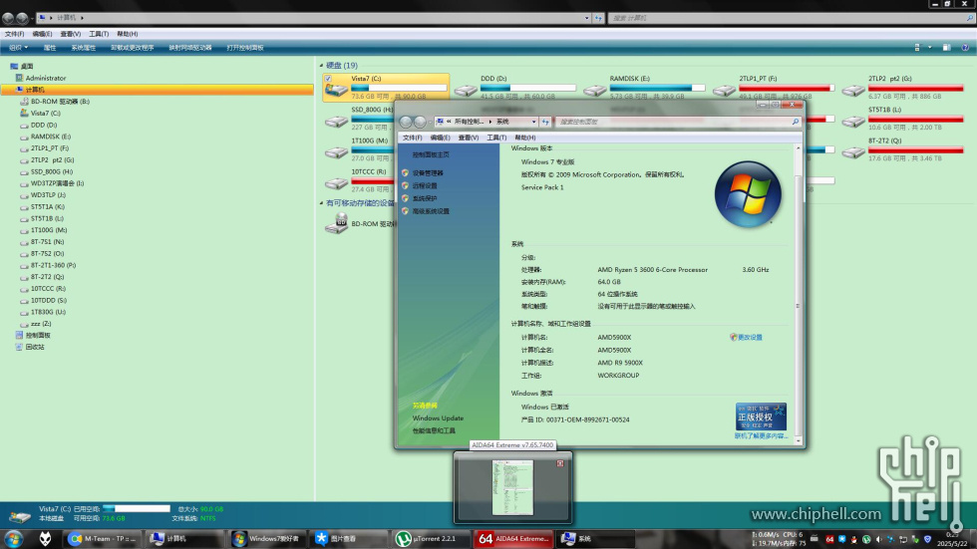Open the RAMDISK (E:) drive icon
Screen dimensions: 977x549
pyautogui.click(x=595, y=91)
